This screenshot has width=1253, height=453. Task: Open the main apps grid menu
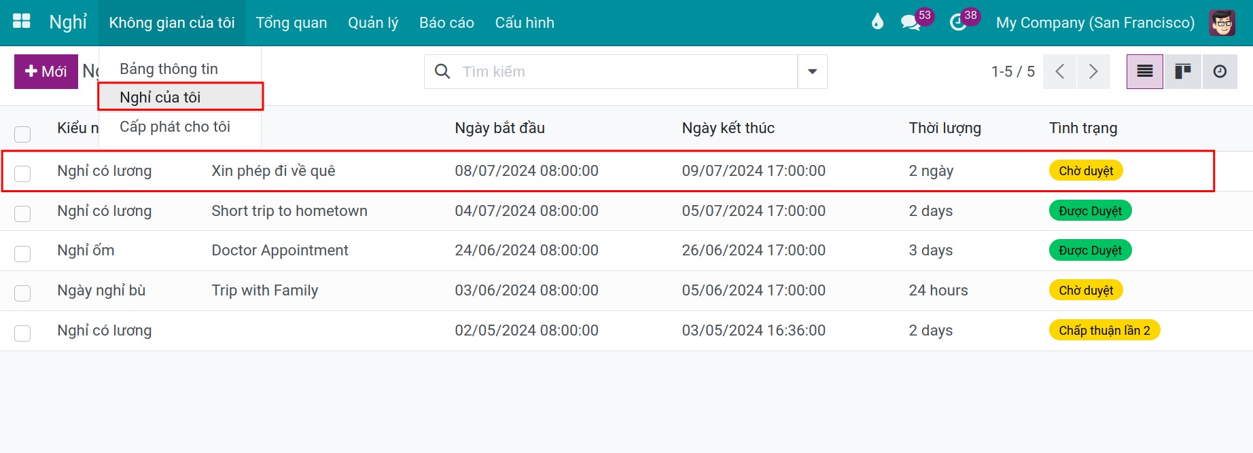(22, 21)
